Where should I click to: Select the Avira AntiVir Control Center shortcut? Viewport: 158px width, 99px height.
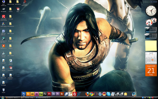click(3, 18)
